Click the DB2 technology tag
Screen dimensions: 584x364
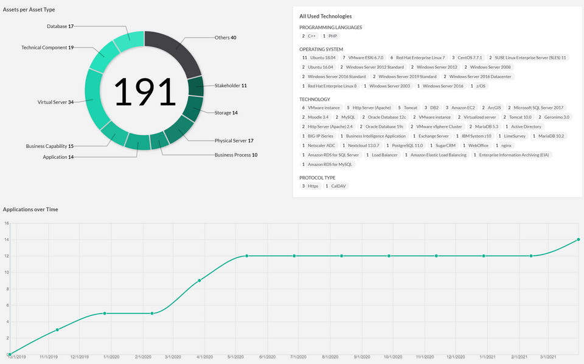[x=431, y=108]
